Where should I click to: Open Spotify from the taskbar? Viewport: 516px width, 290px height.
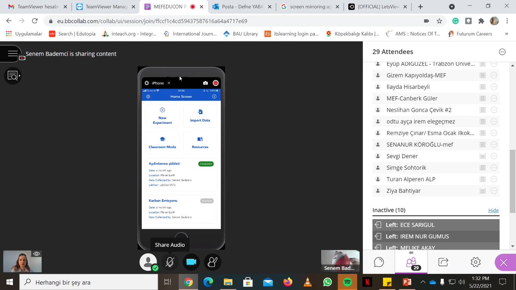click(347, 282)
